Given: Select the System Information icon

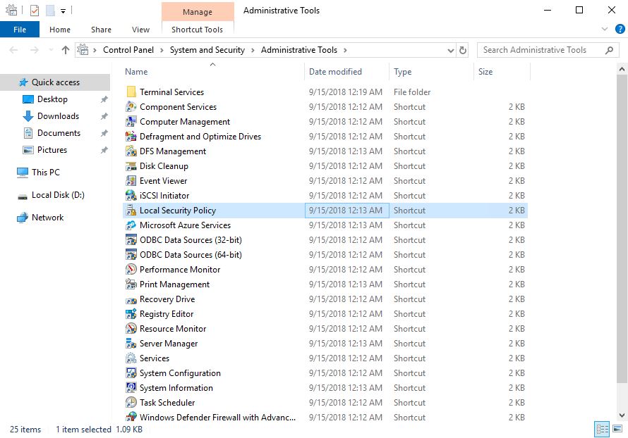Looking at the screenshot, I should 131,387.
